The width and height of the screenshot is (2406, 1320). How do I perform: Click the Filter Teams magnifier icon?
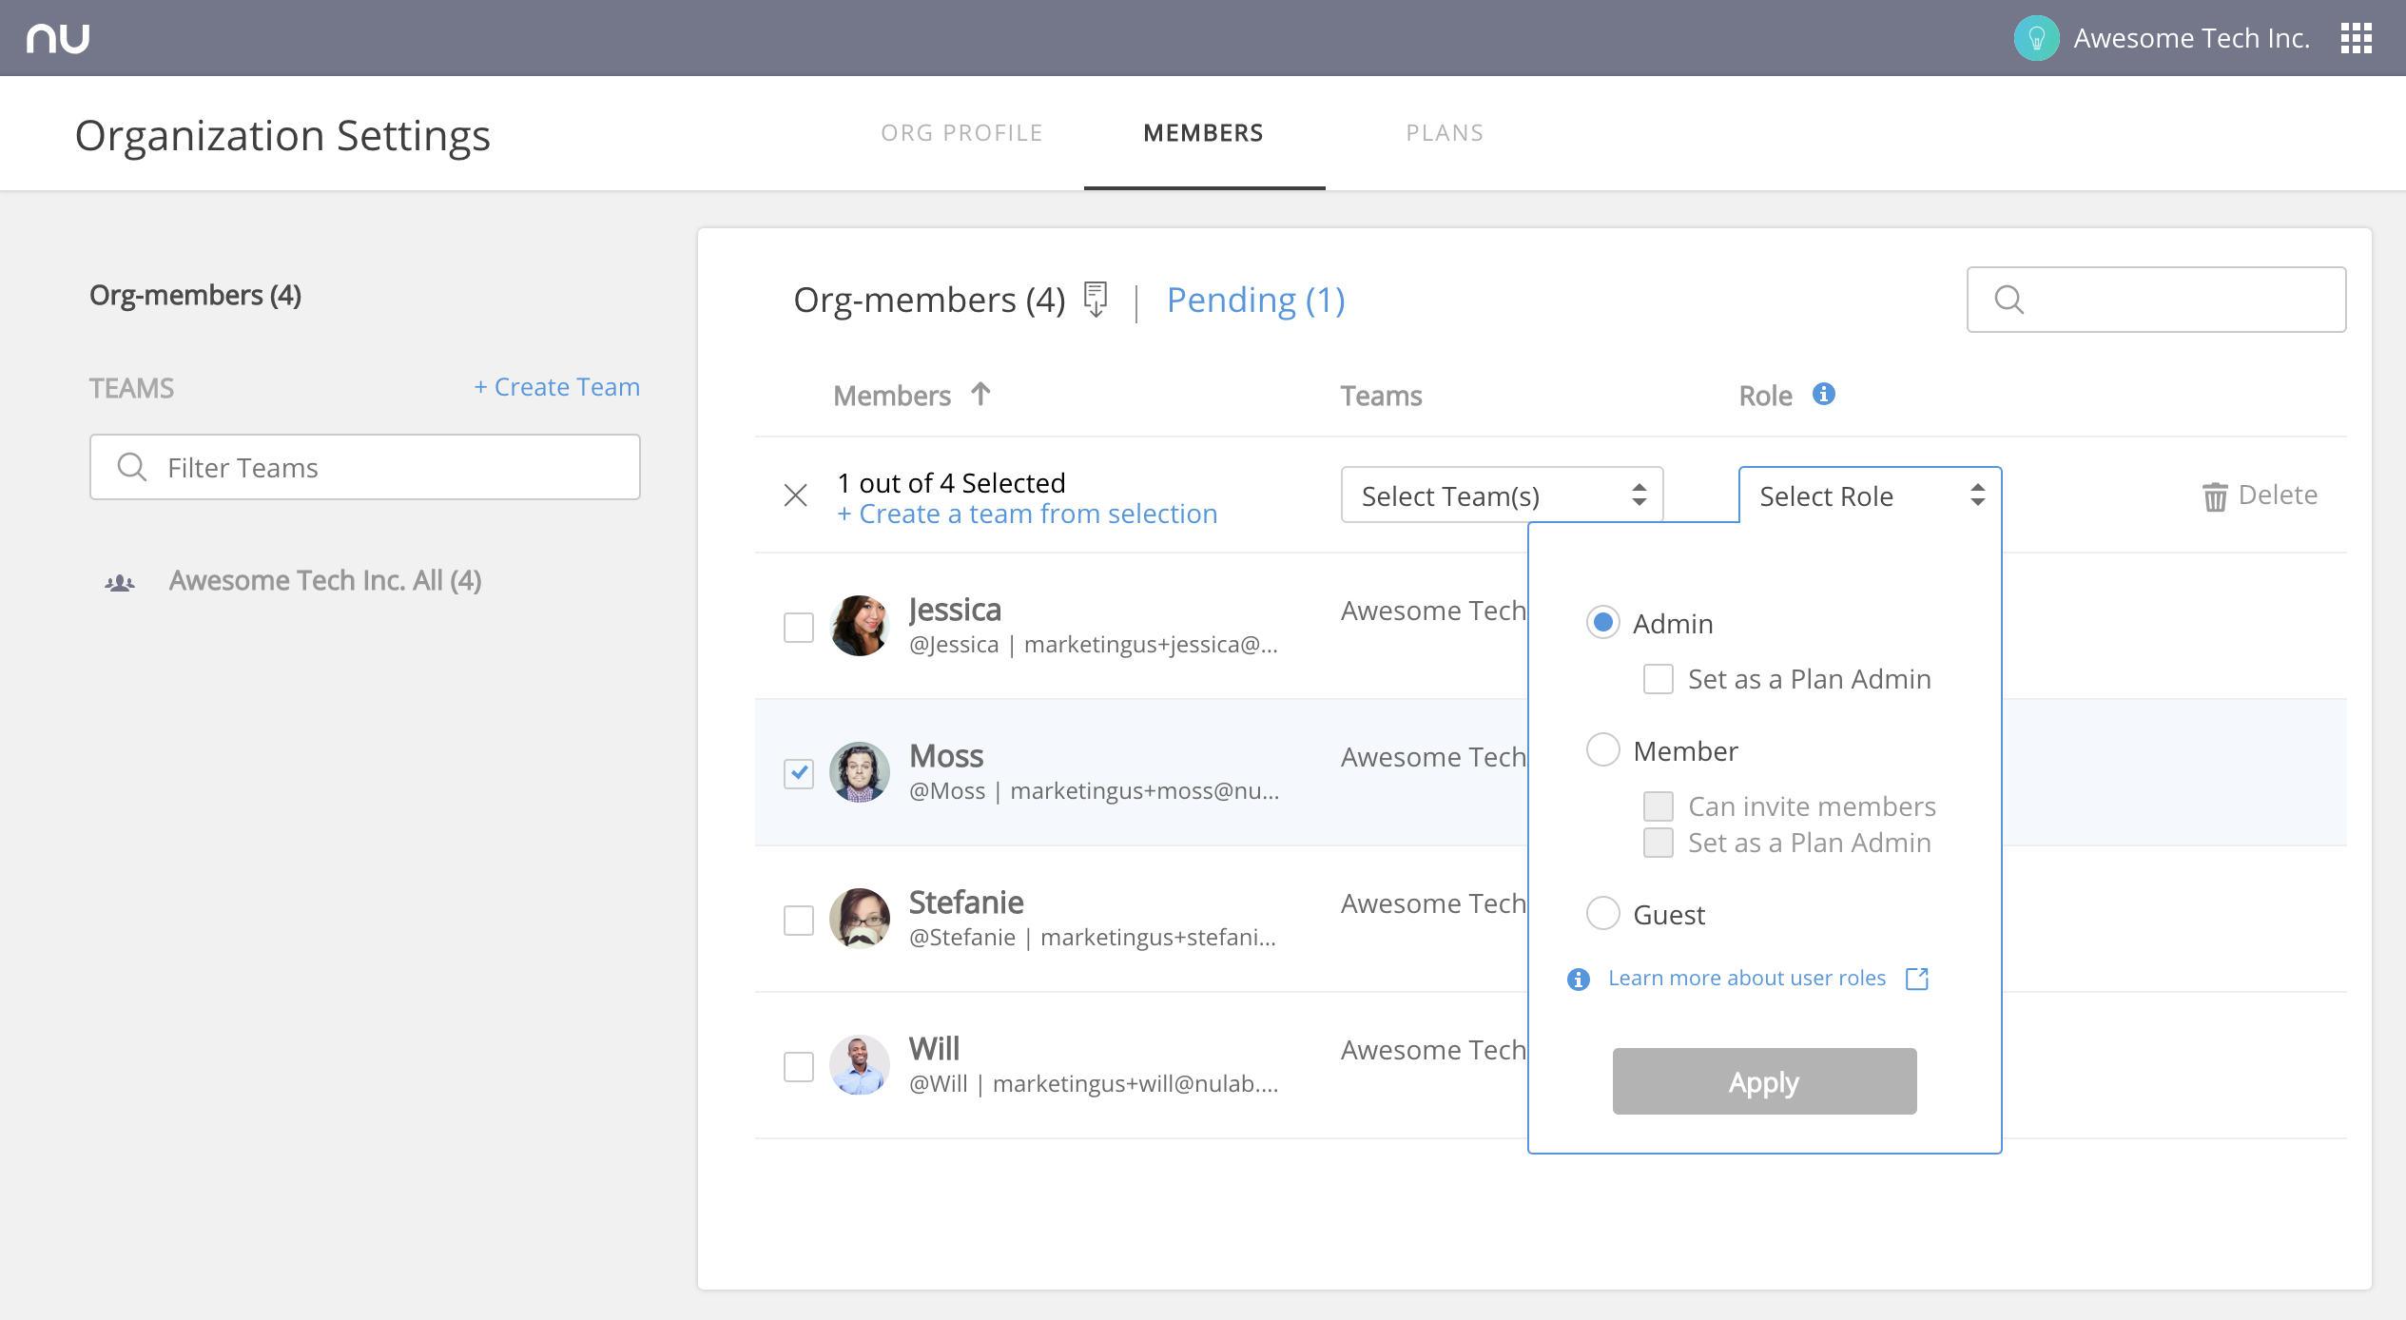(131, 467)
